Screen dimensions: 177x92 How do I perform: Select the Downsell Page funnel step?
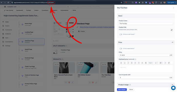coord(32,59)
